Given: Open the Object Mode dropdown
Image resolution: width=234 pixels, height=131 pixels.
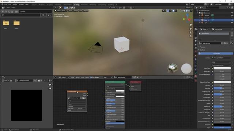Looking at the screenshot, I should click(61, 11).
